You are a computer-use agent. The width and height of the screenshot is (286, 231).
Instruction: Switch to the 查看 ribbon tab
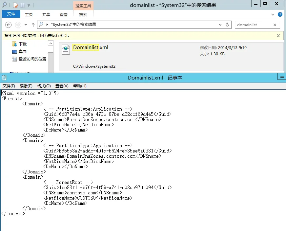[x=64, y=15]
